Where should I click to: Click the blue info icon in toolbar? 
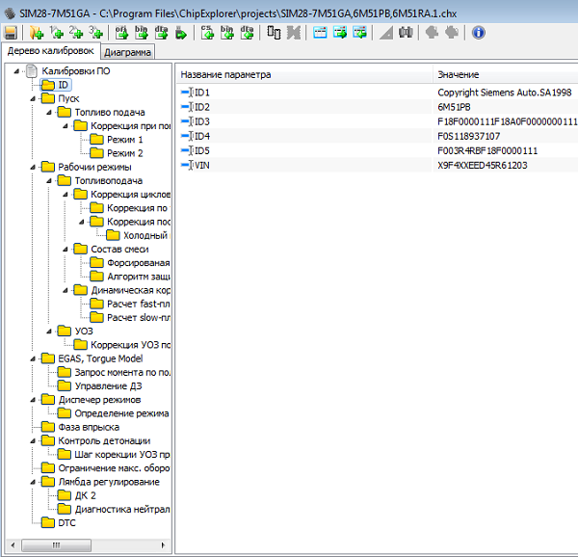[479, 32]
